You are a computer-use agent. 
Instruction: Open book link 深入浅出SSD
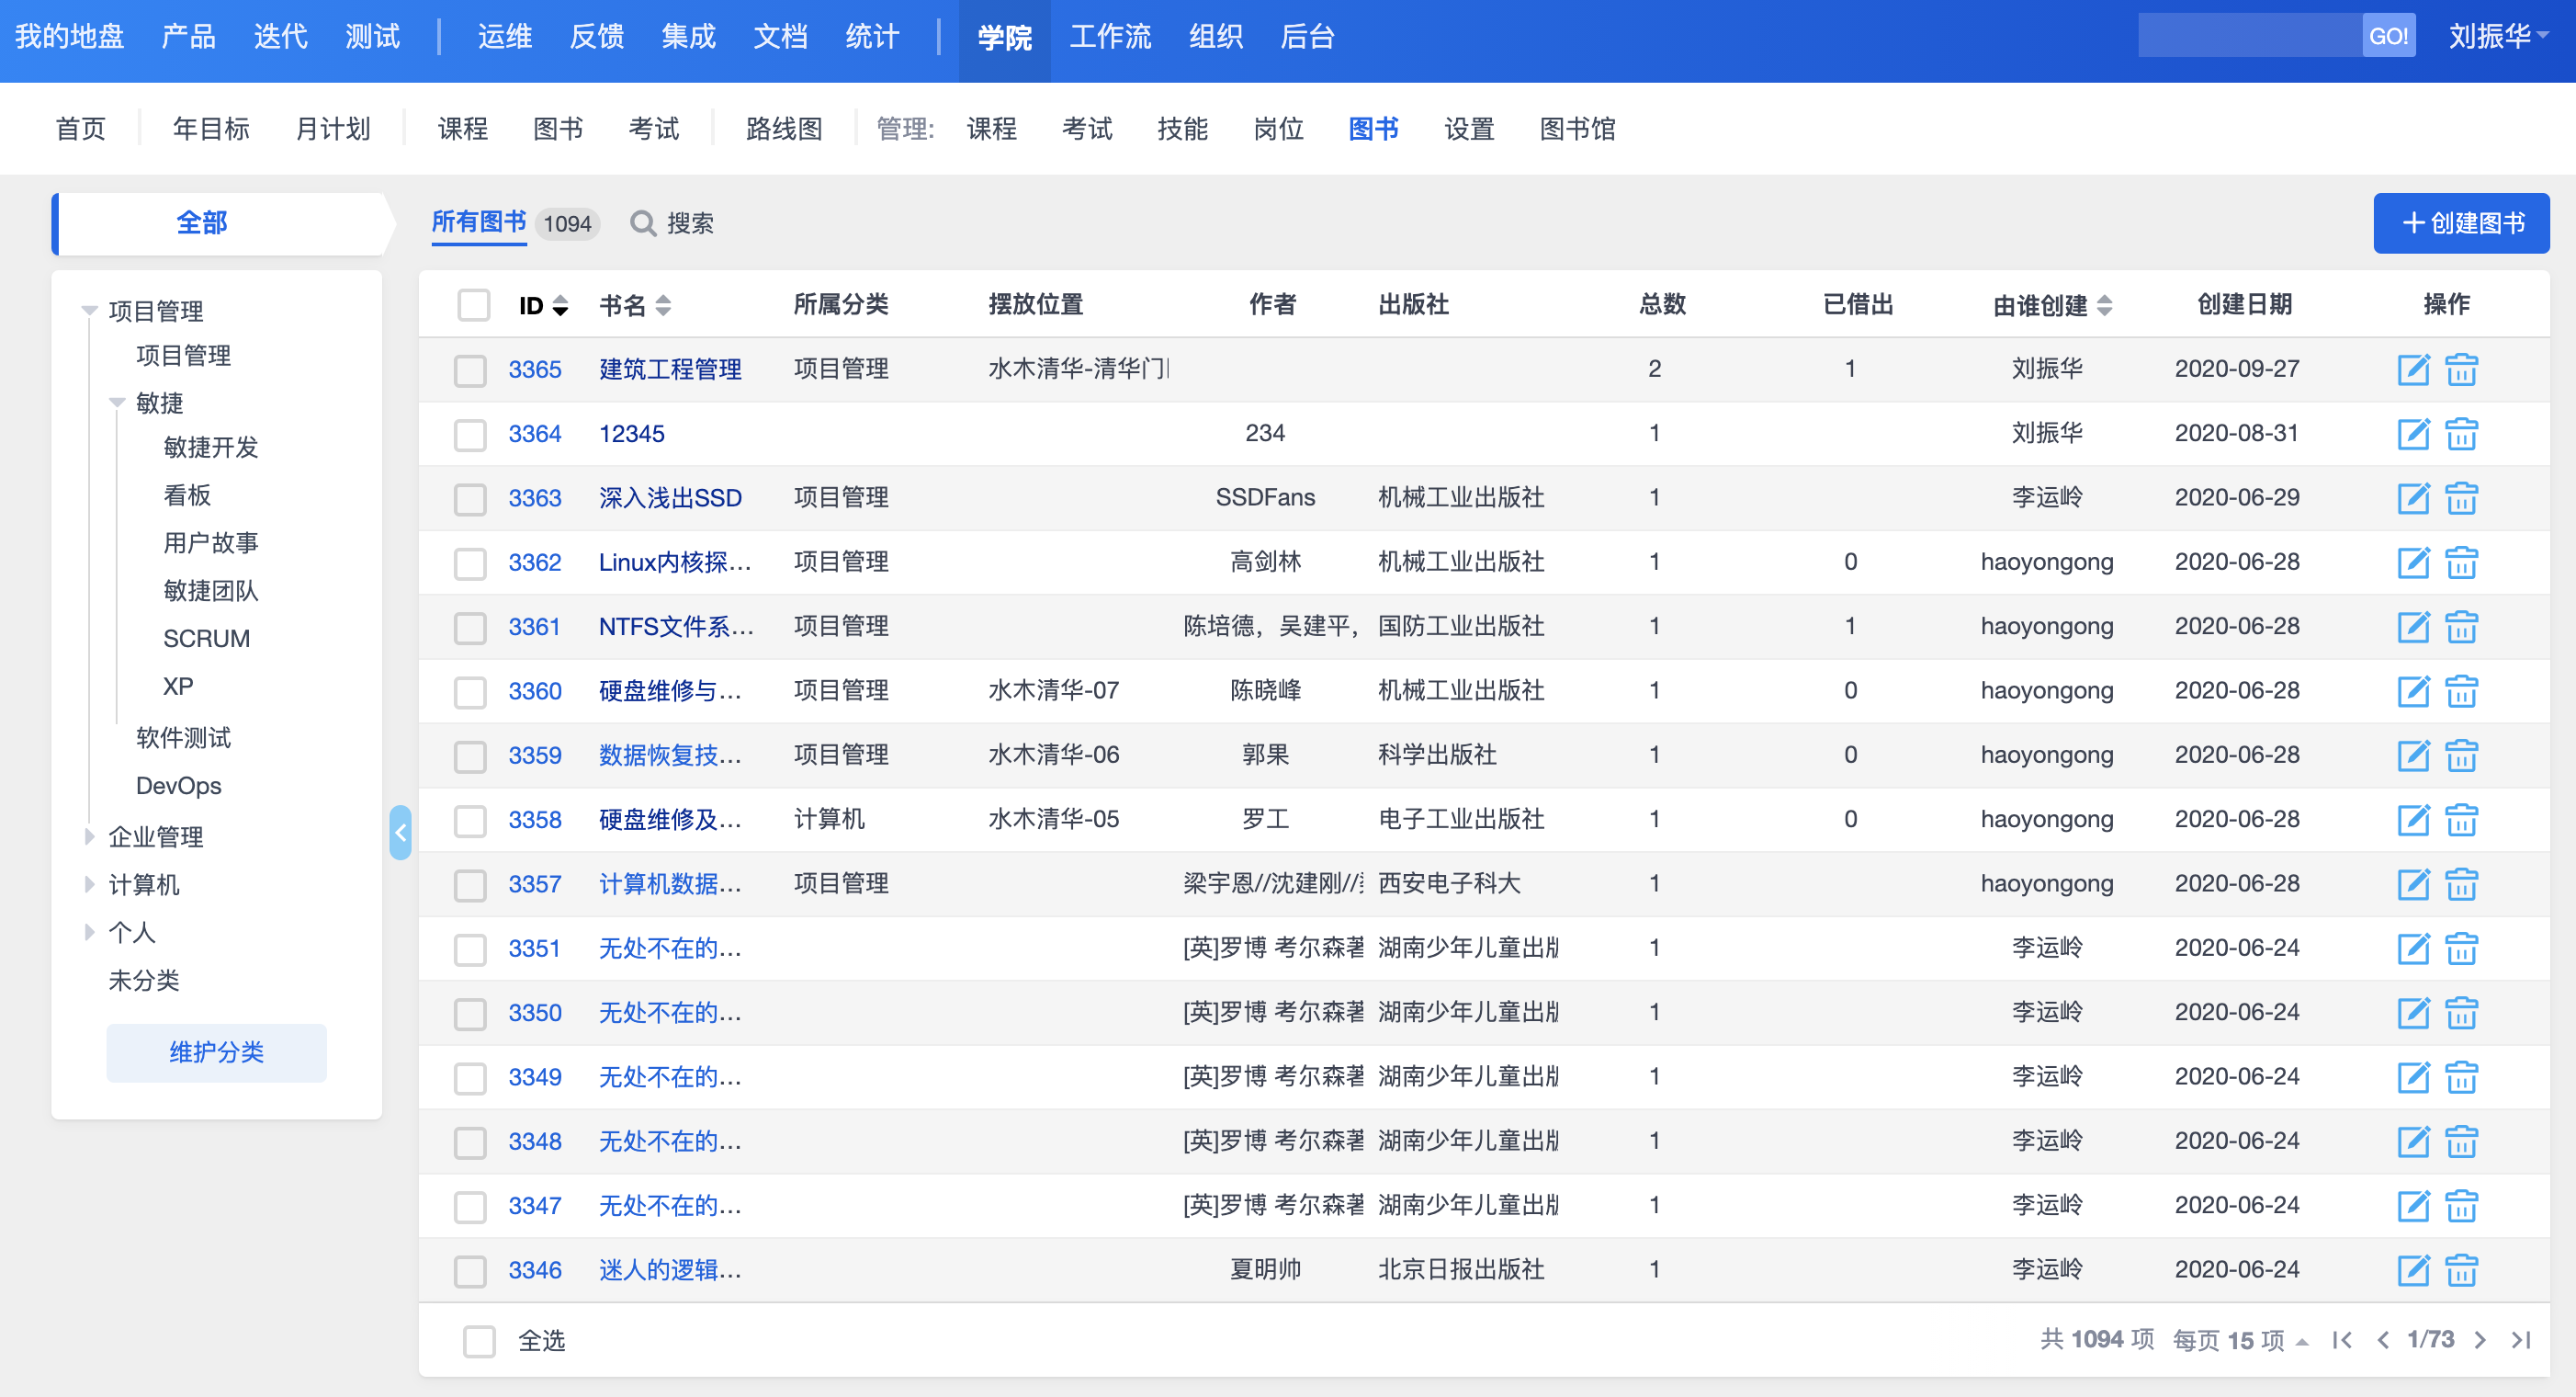click(x=670, y=498)
